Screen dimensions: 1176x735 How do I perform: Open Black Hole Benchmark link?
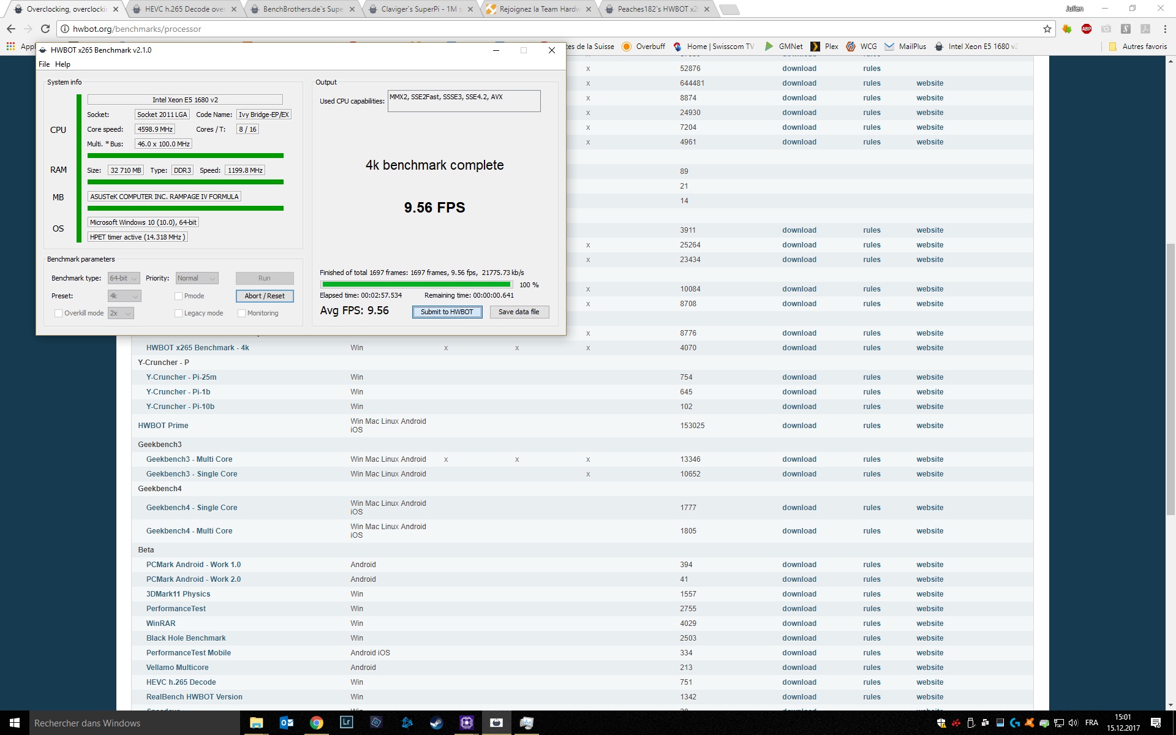(x=186, y=638)
